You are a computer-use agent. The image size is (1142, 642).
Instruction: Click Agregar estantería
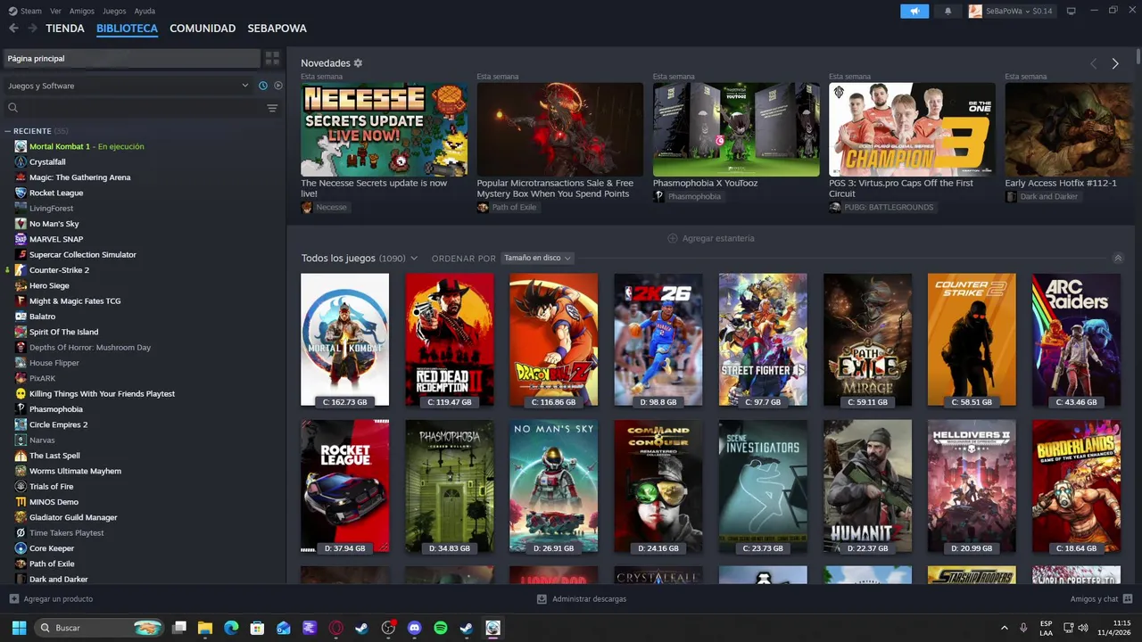click(711, 238)
